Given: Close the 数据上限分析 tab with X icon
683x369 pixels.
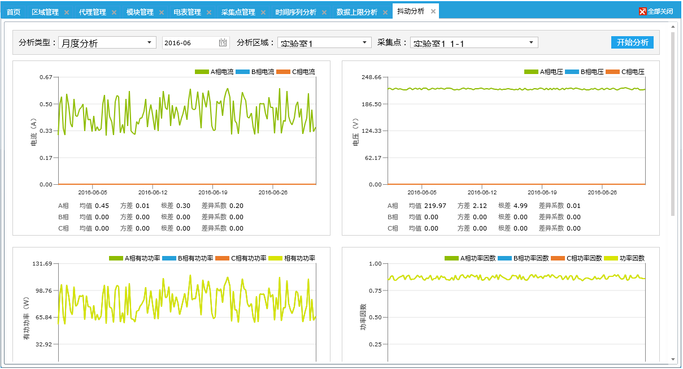Looking at the screenshot, I should tap(385, 12).
